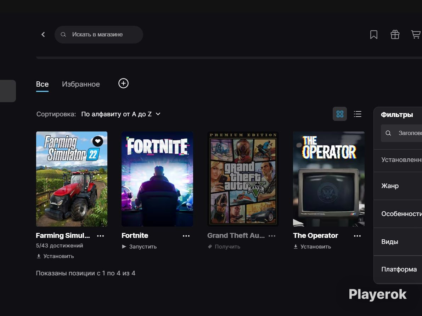The image size is (422, 316).
Task: Click Показаны позиции с 1 по 4 text
Action: (x=86, y=273)
